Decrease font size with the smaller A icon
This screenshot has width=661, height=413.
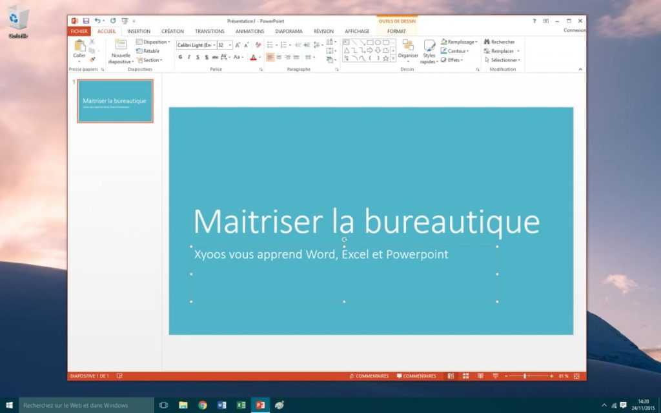tap(246, 45)
